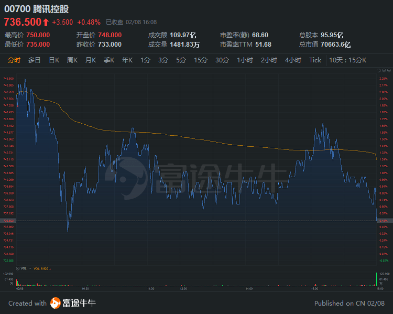Select the 分时 intraday tab
The height and width of the screenshot is (314, 393).
[x=14, y=60]
